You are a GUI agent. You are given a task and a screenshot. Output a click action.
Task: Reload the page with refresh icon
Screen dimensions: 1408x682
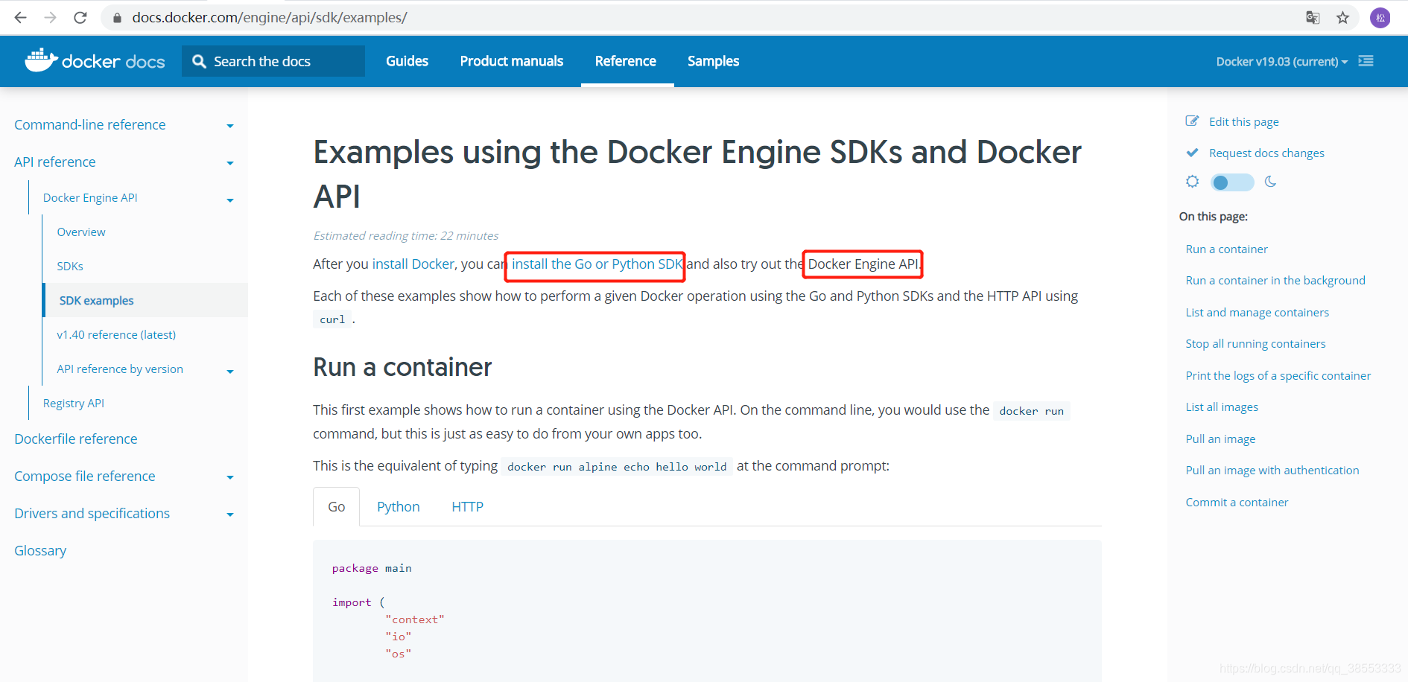pyautogui.click(x=80, y=17)
